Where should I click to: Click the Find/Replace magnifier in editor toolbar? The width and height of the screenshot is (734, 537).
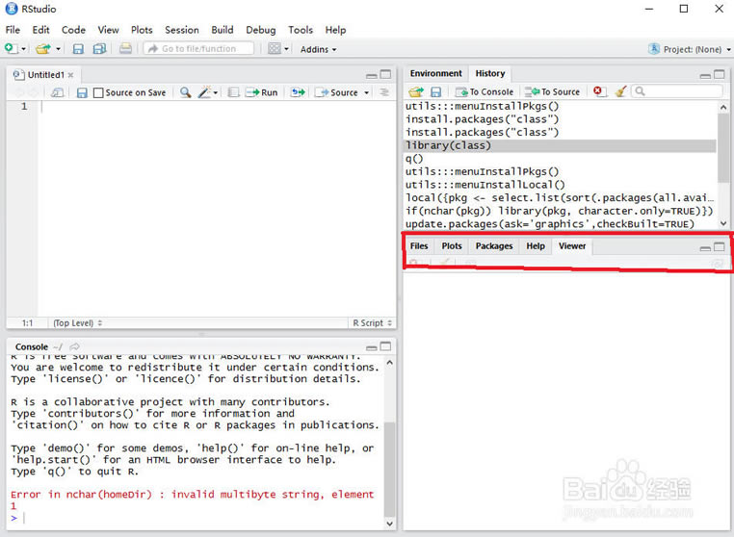pyautogui.click(x=186, y=92)
